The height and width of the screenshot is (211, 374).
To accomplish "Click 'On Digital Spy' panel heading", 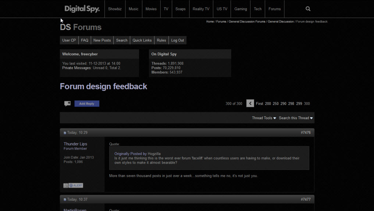I will [x=164, y=54].
